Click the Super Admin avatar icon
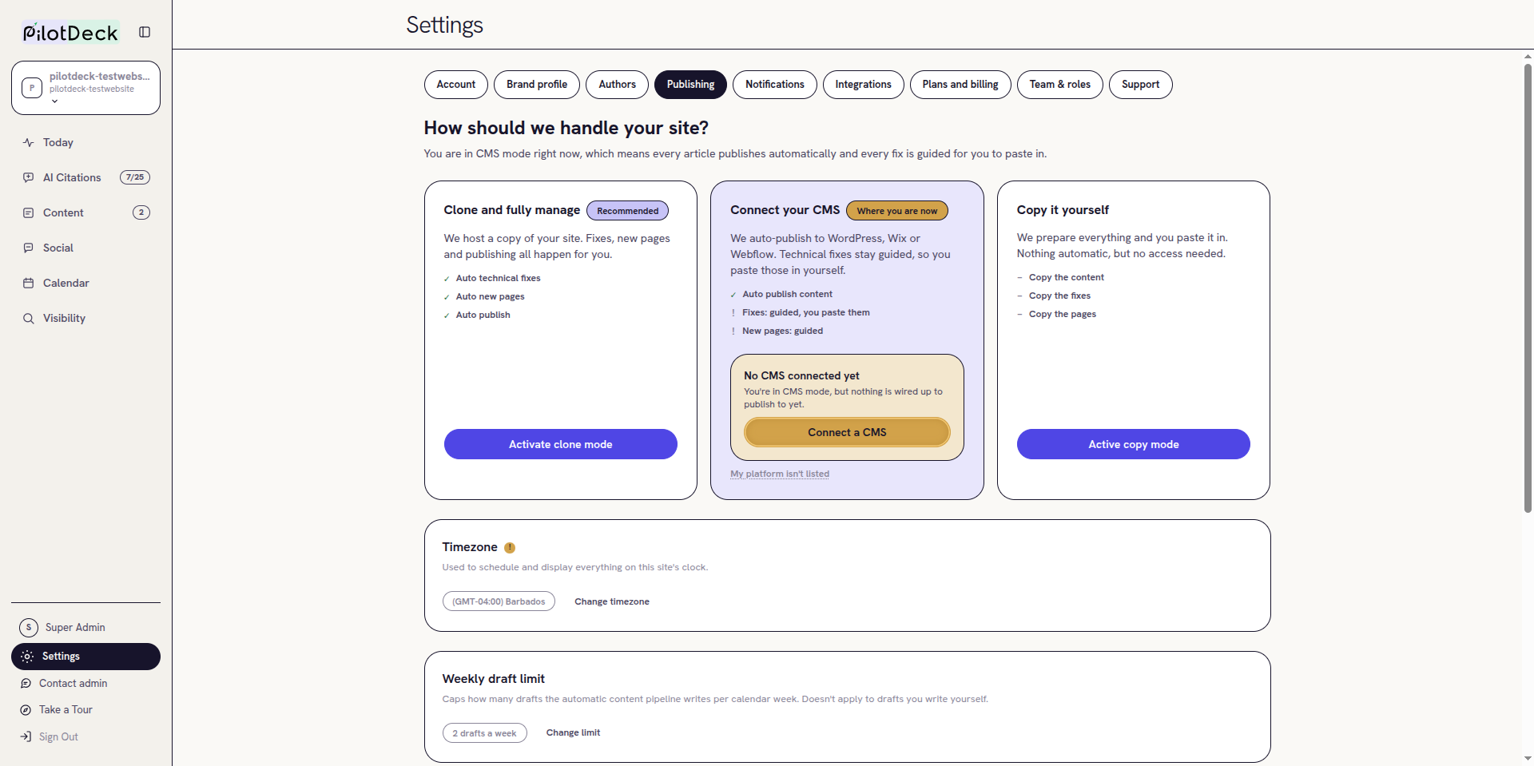Image resolution: width=1534 pixels, height=766 pixels. pyautogui.click(x=29, y=627)
